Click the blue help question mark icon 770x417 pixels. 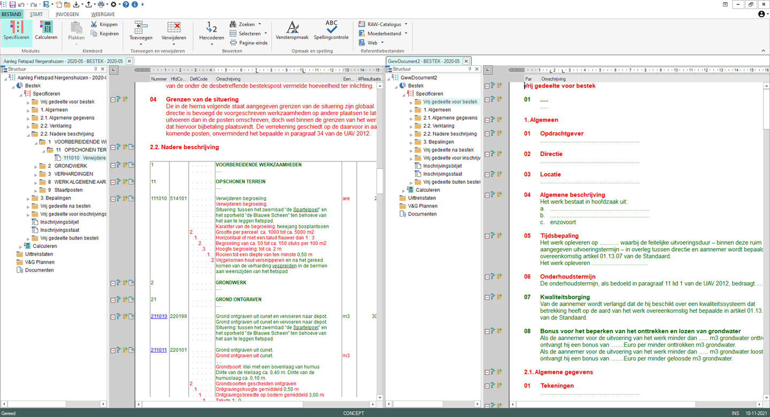tap(126, 4)
